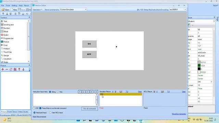The height and width of the screenshot is (123, 219).
Task: Open the Style dropdown at top right
Action: [216, 5]
